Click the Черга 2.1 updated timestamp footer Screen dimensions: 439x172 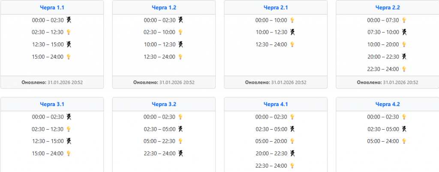(x=276, y=82)
